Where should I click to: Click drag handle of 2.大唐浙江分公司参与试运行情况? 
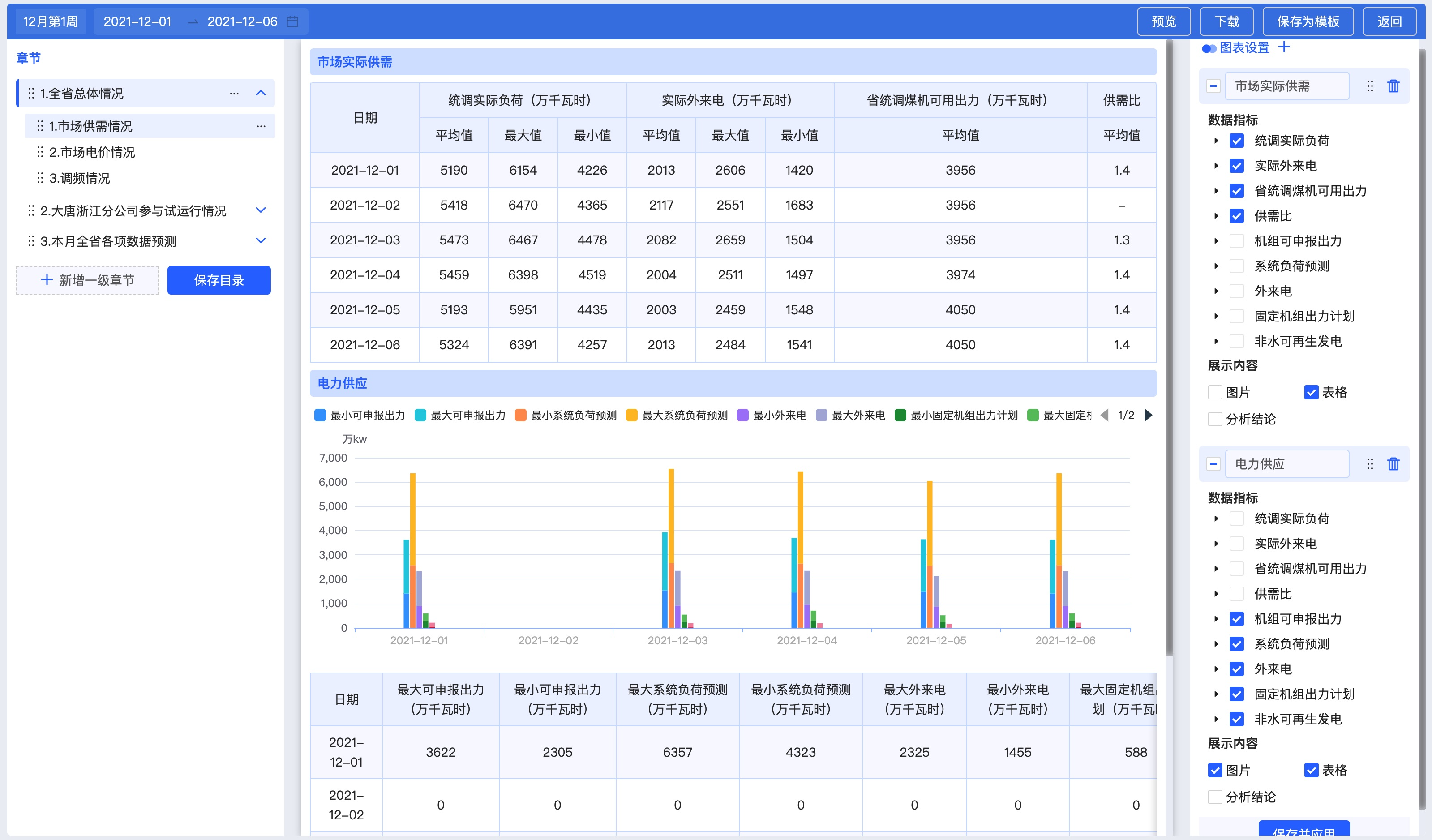[x=31, y=211]
